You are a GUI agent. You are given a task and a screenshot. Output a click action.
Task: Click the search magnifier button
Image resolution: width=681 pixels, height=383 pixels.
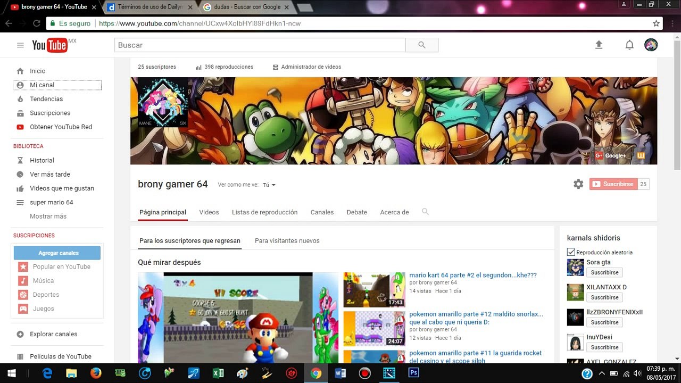422,45
